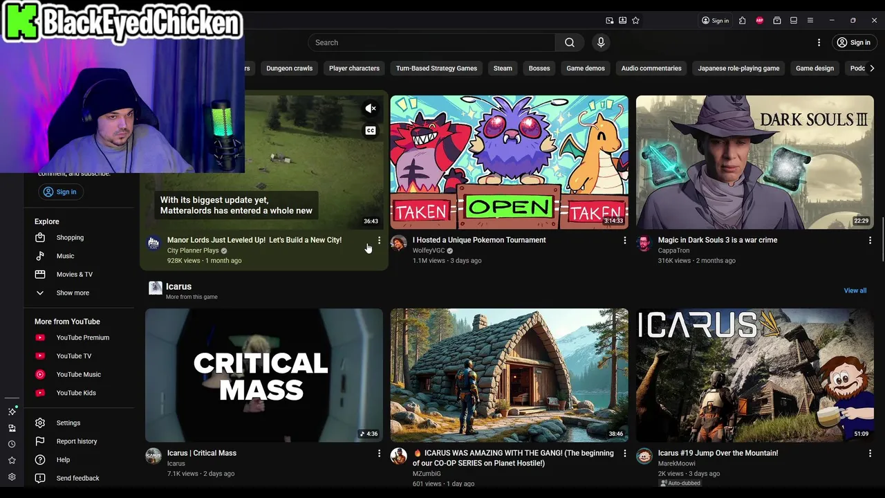Image resolution: width=885 pixels, height=498 pixels.
Task: Click browser toolbar Sign in profile button
Action: coord(716,20)
